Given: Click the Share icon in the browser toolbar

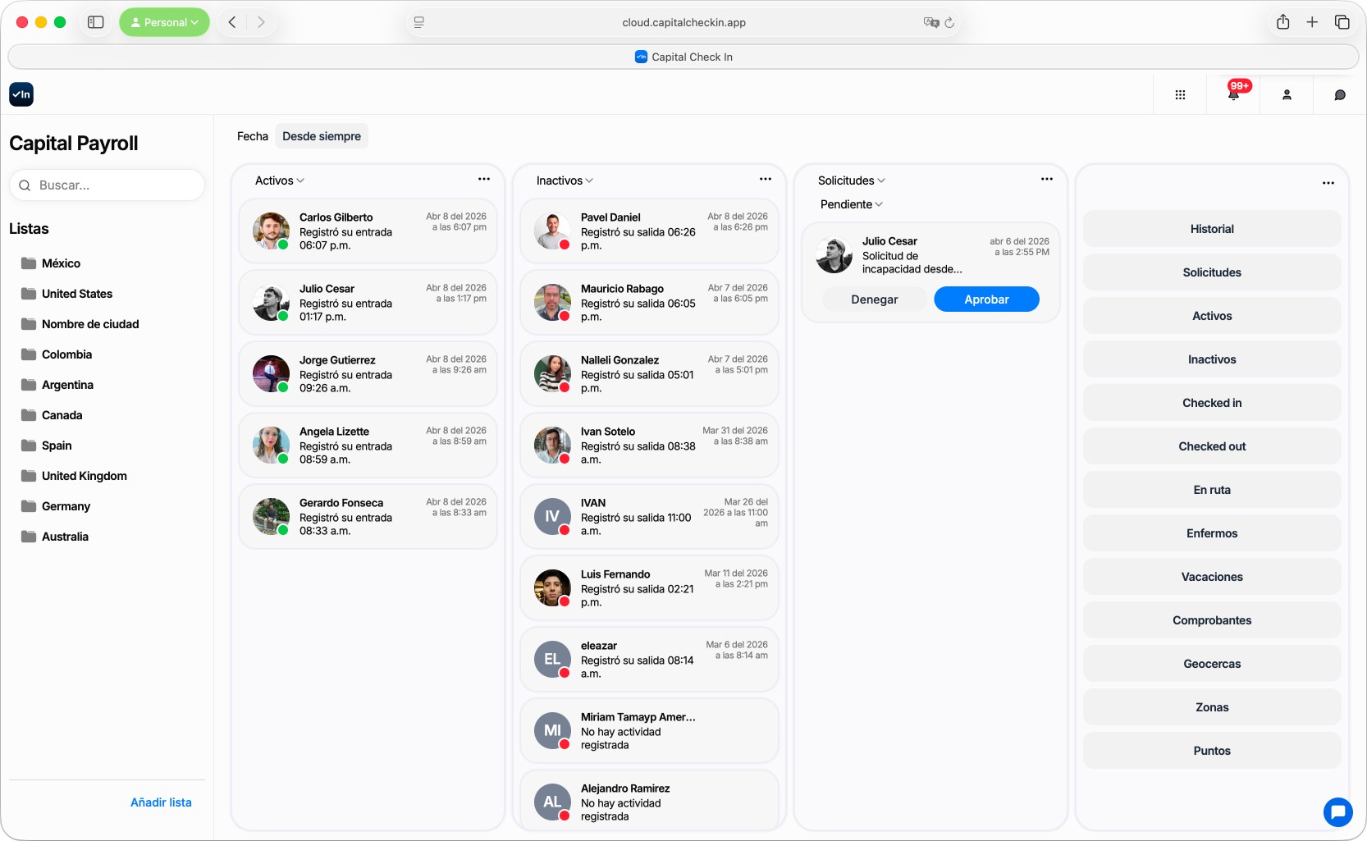Looking at the screenshot, I should pyautogui.click(x=1282, y=22).
